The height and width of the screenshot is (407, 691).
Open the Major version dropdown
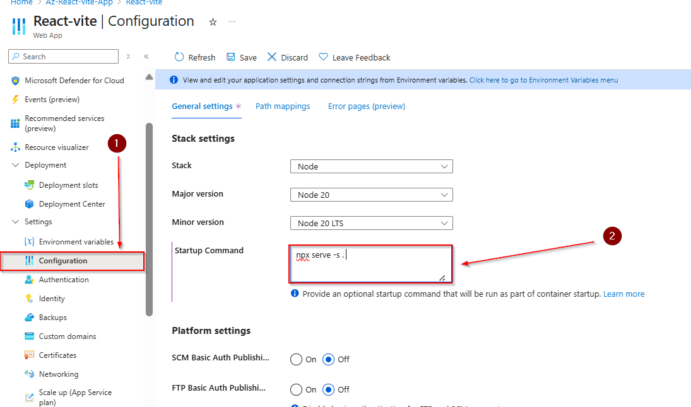pyautogui.click(x=372, y=195)
